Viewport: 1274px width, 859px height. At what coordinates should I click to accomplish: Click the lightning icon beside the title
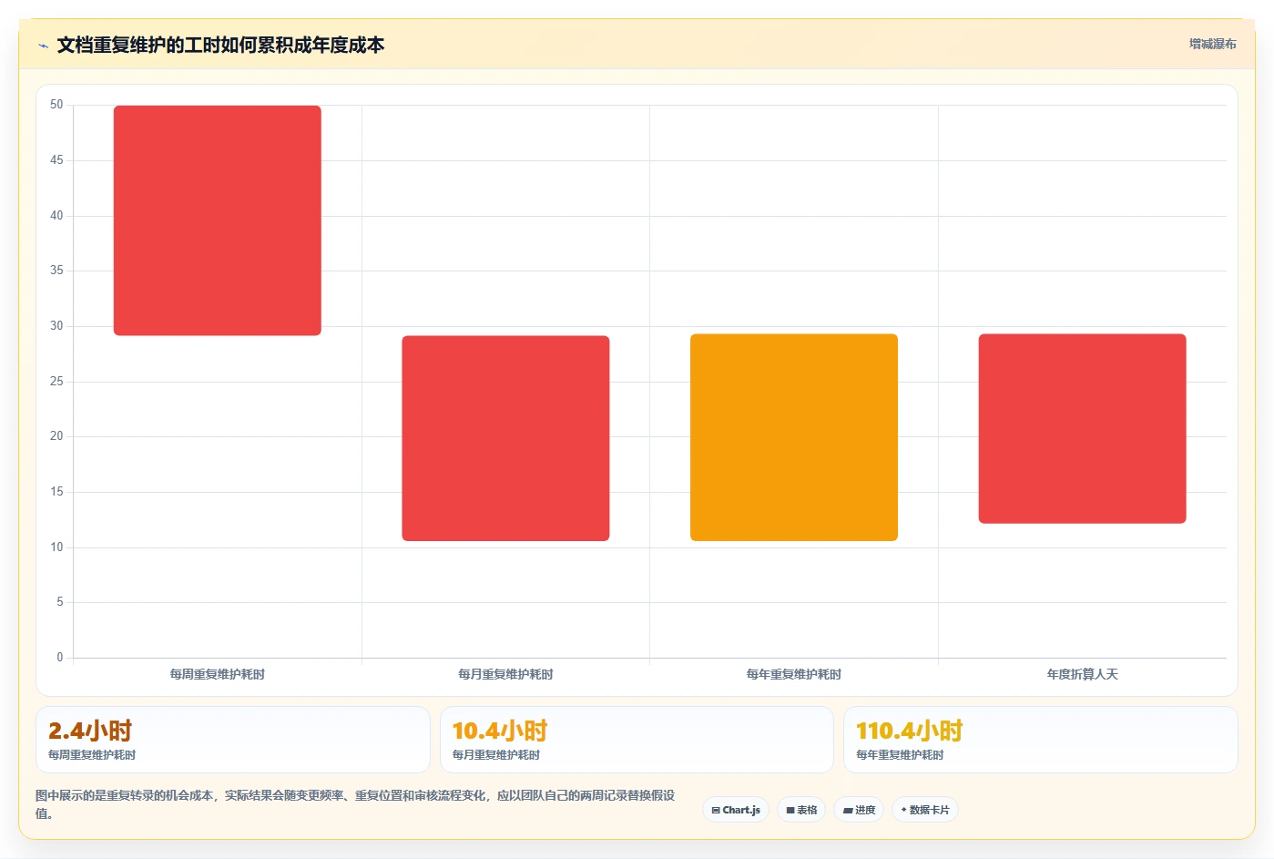(43, 46)
